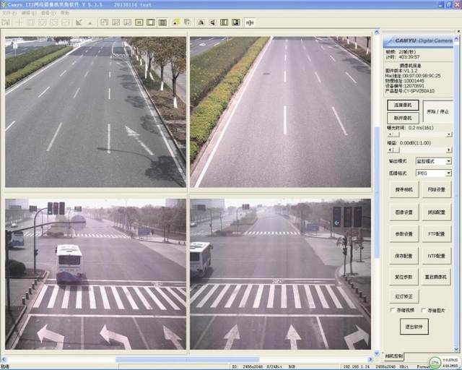Click the 连接相机 button
Viewport: 462px width, 370px height.
(x=403, y=106)
